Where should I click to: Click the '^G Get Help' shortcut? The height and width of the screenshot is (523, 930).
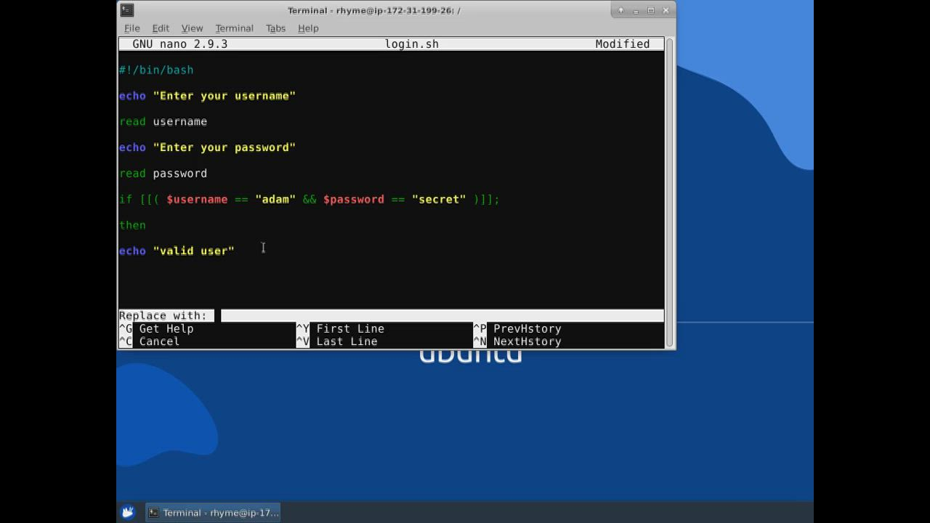(156, 328)
